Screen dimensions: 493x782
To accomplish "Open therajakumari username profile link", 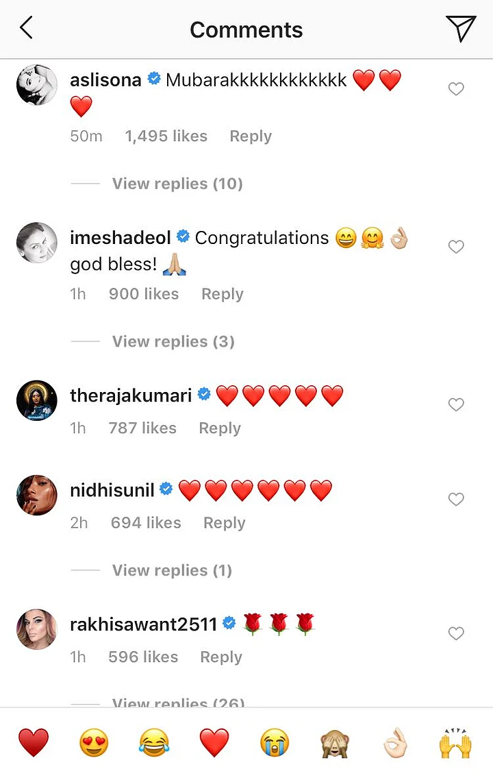I will click(131, 395).
